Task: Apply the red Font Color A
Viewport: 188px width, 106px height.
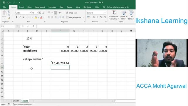Action: pos(41,17)
